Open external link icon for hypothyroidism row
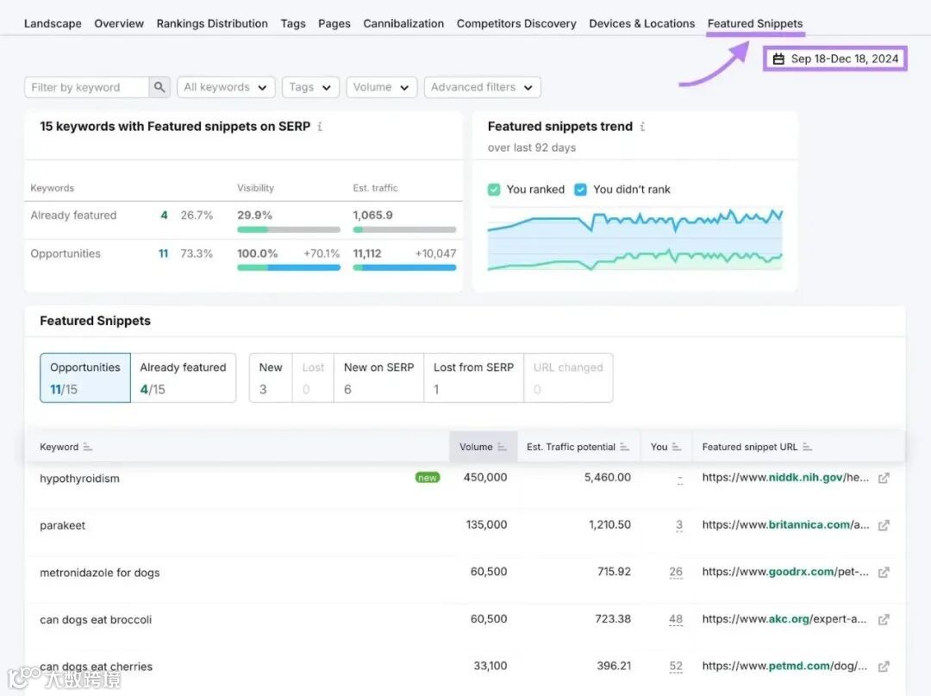 pyautogui.click(x=884, y=478)
